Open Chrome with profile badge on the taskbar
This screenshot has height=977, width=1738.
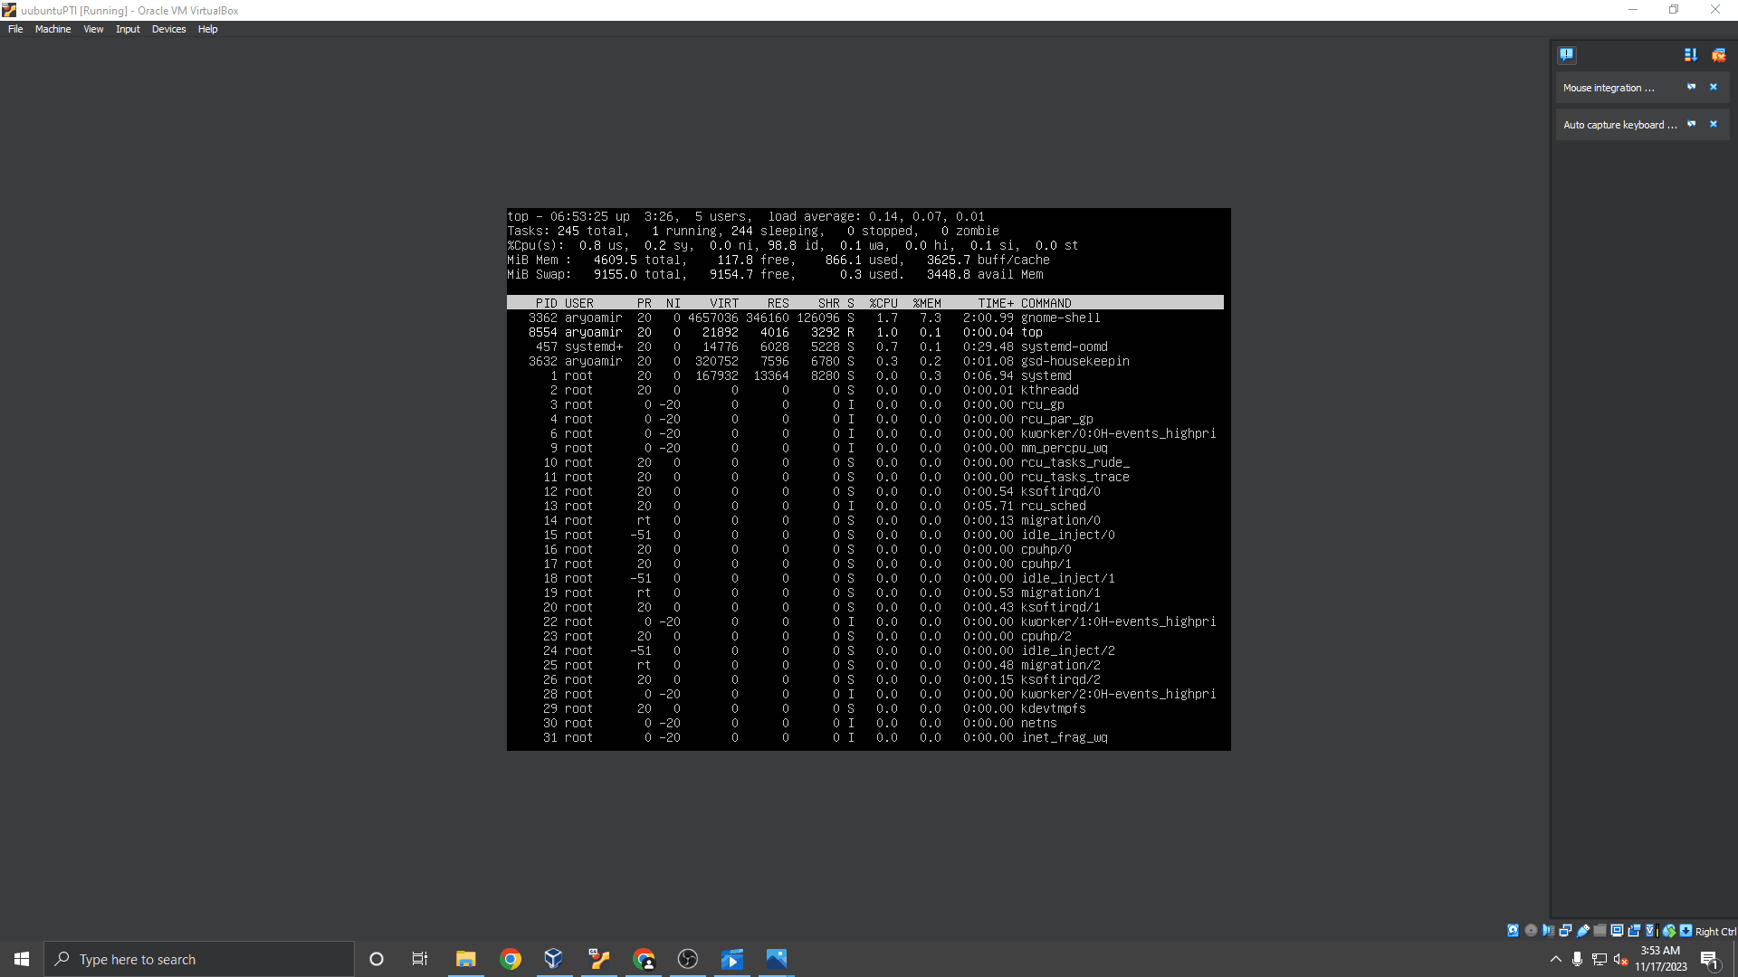coord(644,959)
